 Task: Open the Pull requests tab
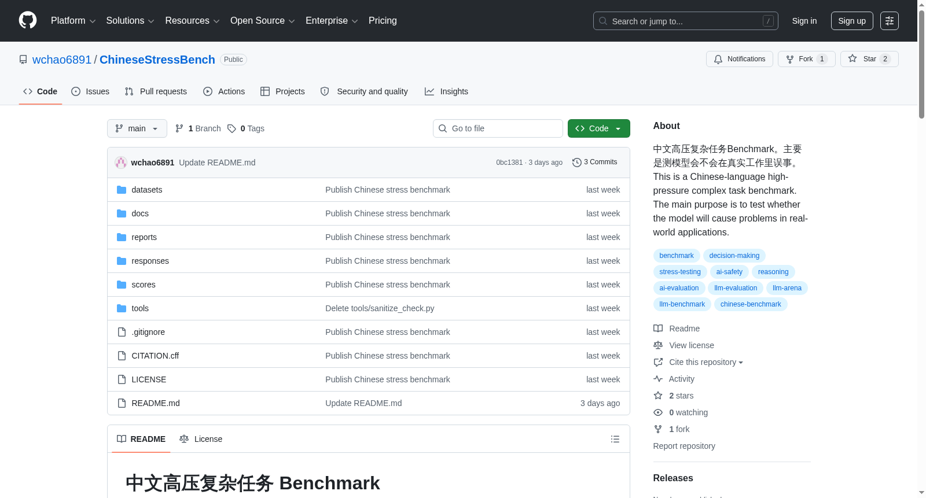click(156, 91)
